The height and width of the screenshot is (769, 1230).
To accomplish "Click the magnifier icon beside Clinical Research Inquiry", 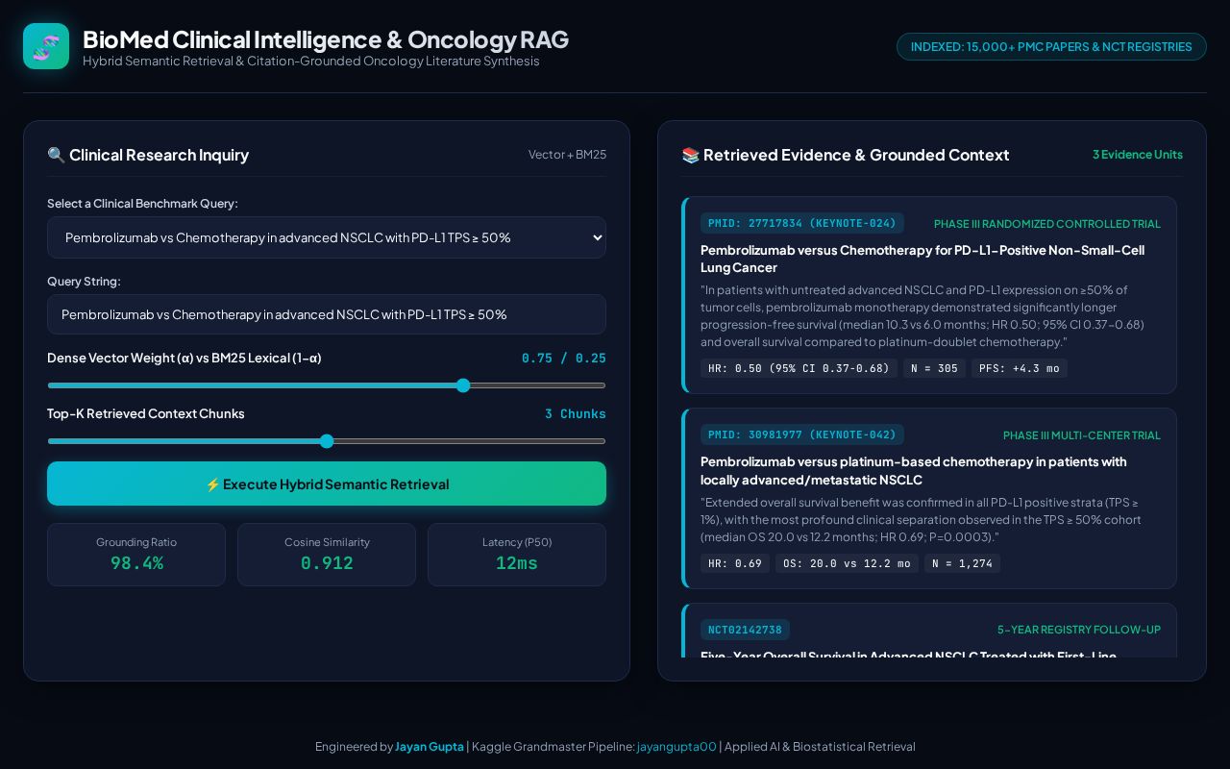I will 56,155.
